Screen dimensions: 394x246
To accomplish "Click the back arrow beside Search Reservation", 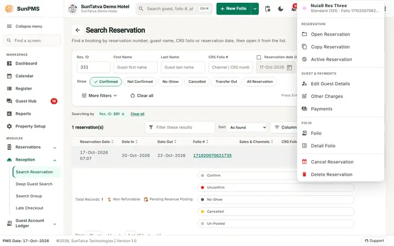I will pyautogui.click(x=78, y=30).
